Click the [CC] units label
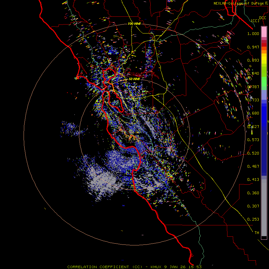Screen dimensions: 269x269 pyautogui.click(x=255, y=21)
